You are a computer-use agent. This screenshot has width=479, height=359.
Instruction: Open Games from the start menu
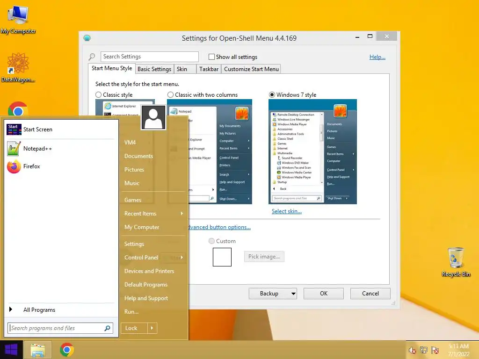pos(133,200)
